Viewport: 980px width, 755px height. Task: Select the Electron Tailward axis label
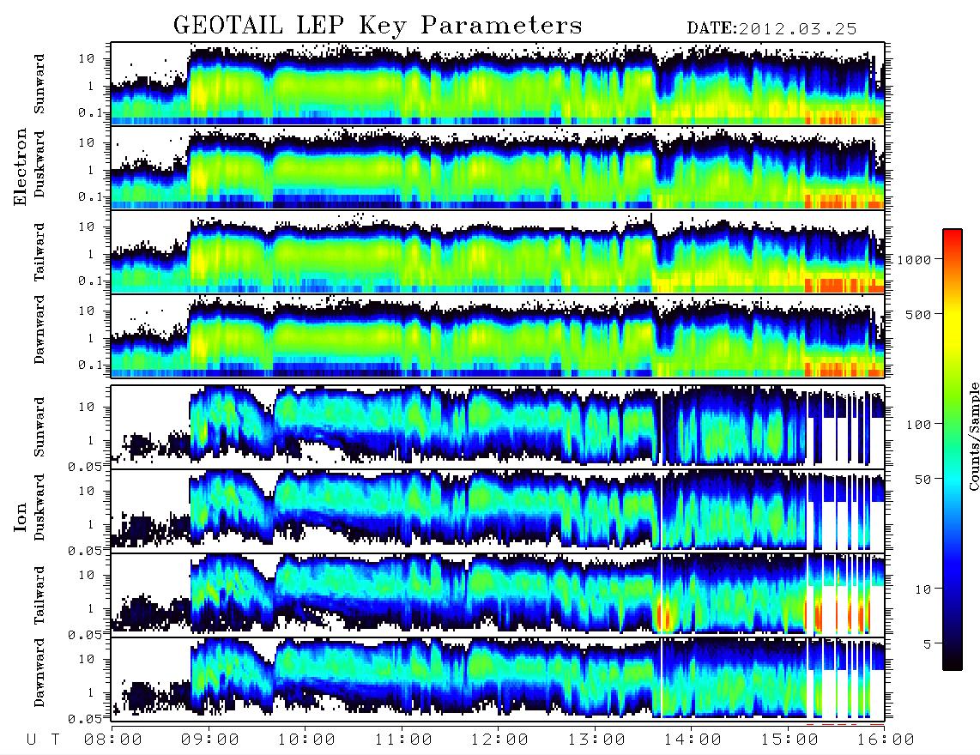point(39,252)
